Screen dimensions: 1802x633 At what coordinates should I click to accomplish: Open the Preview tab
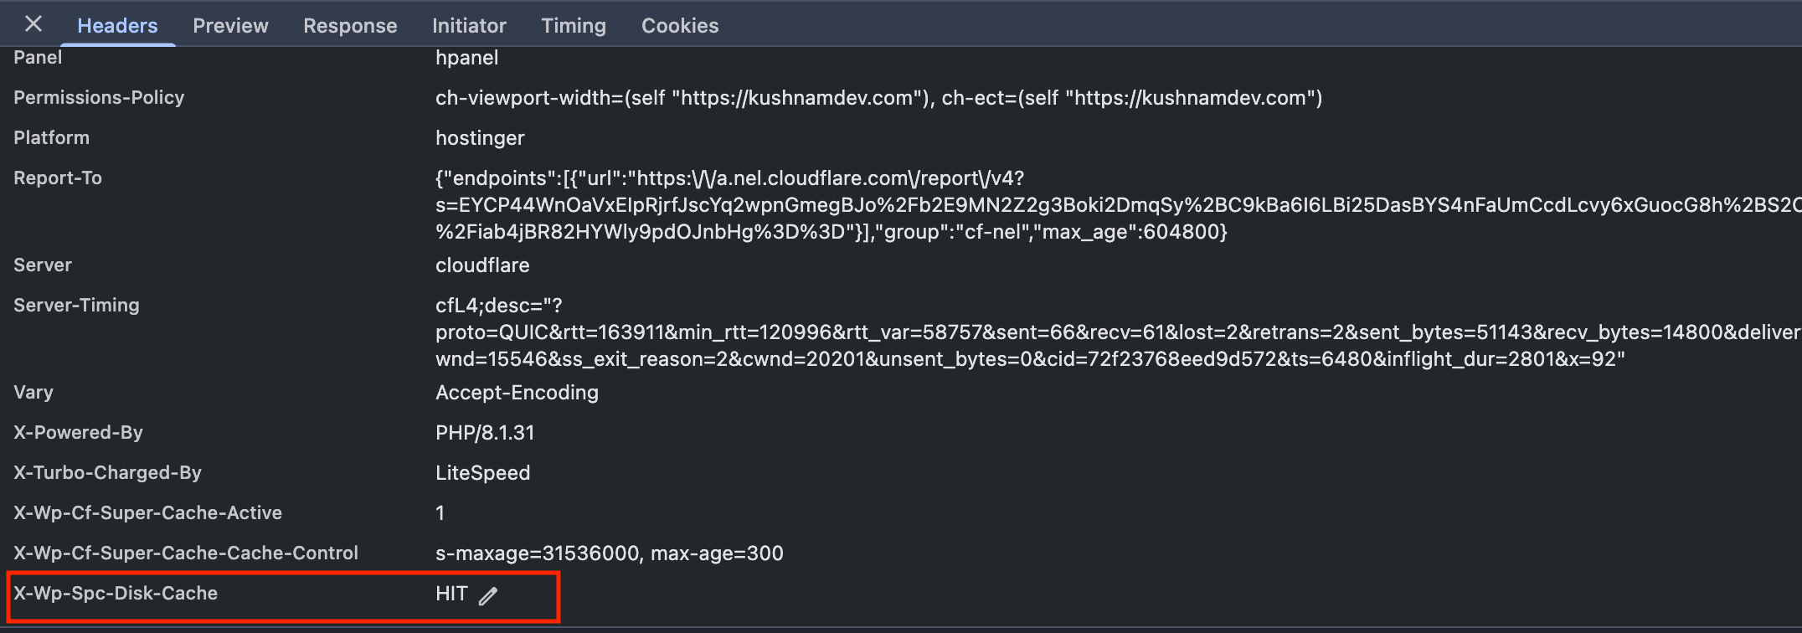pyautogui.click(x=230, y=26)
